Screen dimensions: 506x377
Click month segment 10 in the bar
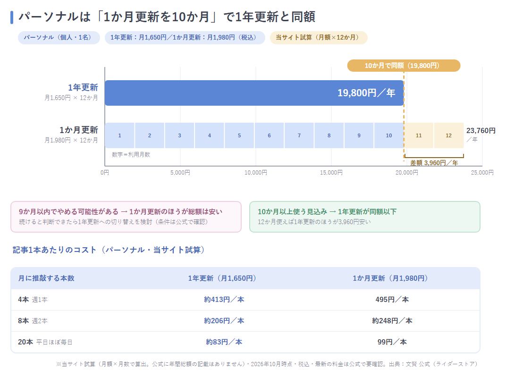coord(389,135)
